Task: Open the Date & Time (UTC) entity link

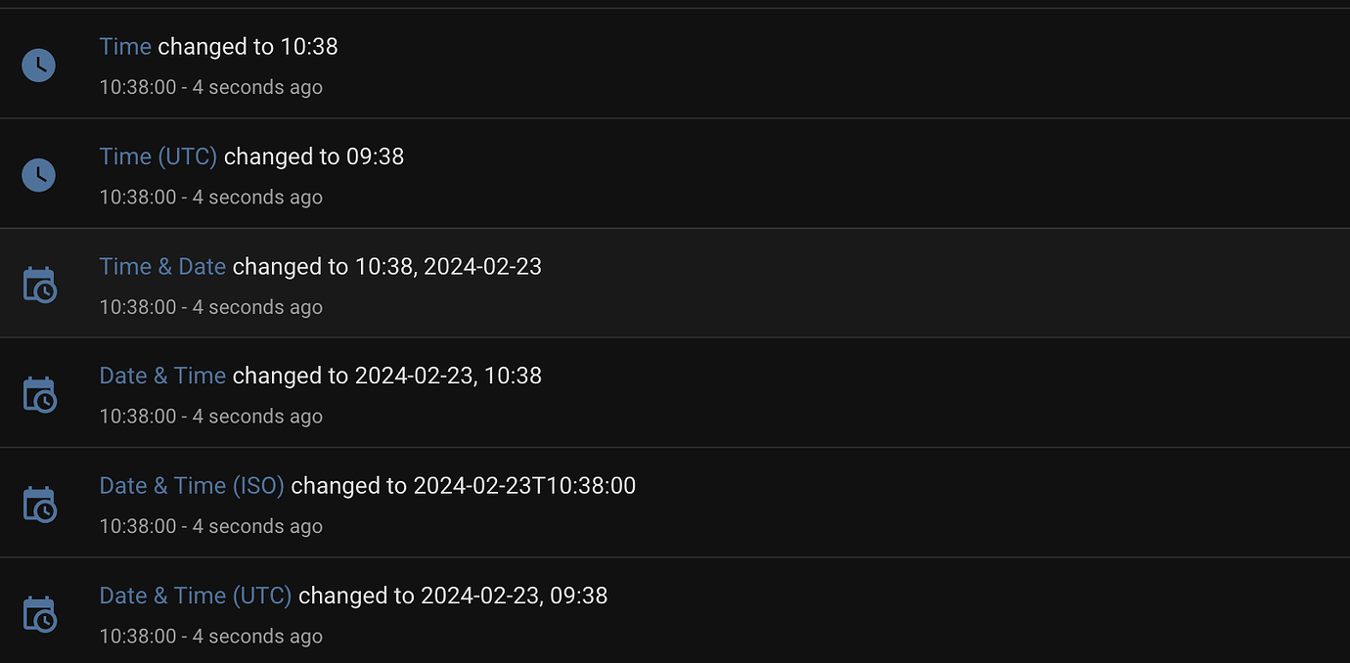Action: click(195, 595)
